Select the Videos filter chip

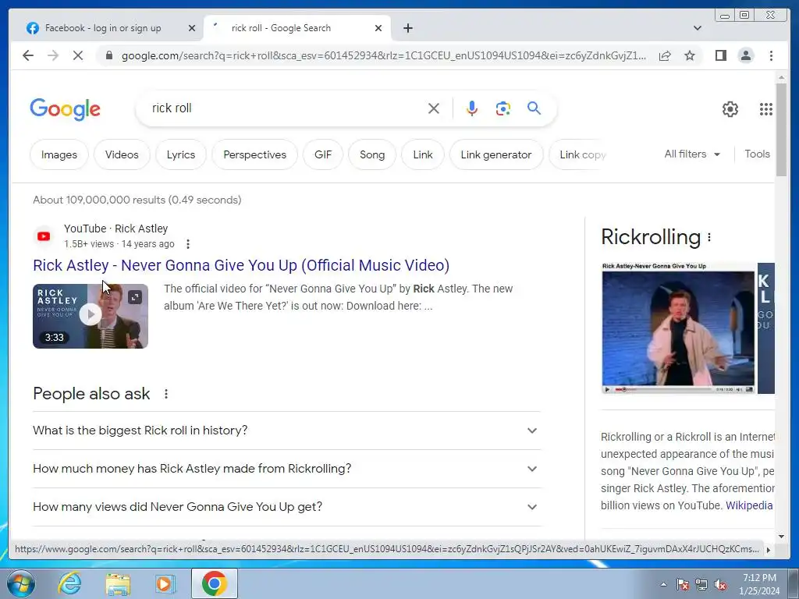(x=122, y=154)
